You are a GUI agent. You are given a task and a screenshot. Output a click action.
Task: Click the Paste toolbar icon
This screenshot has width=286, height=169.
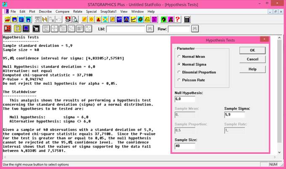[51, 19]
